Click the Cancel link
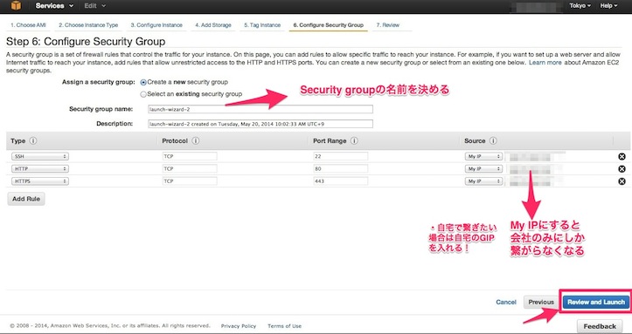632x334 pixels. [x=506, y=303]
